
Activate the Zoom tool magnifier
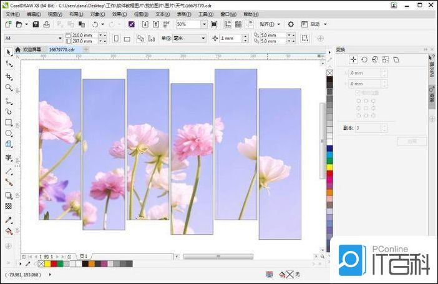[x=9, y=87]
